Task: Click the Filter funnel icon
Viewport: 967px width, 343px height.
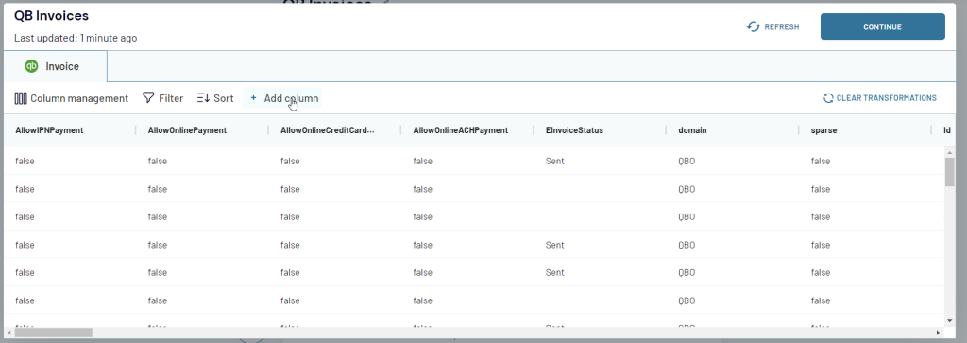Action: [x=148, y=98]
